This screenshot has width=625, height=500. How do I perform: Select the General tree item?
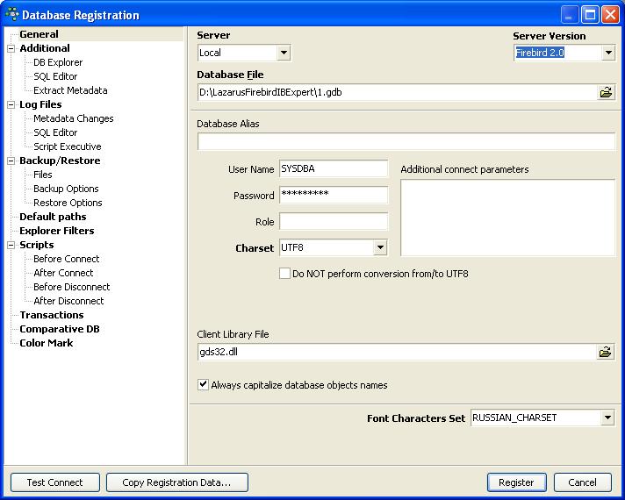pos(39,34)
